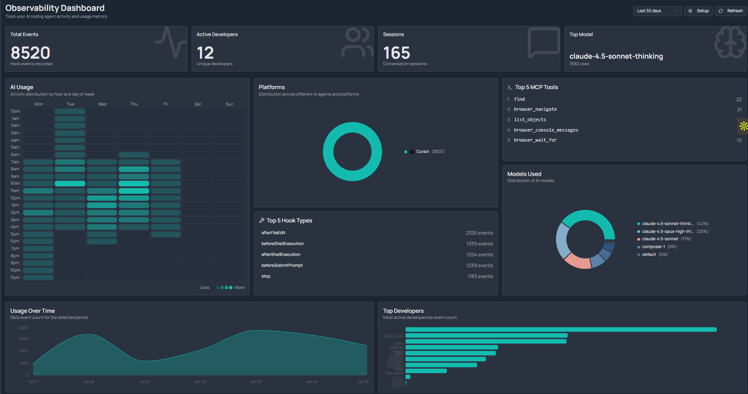Click the refresh arrows icon in Refresh button
This screenshot has width=748, height=394.
[x=721, y=11]
